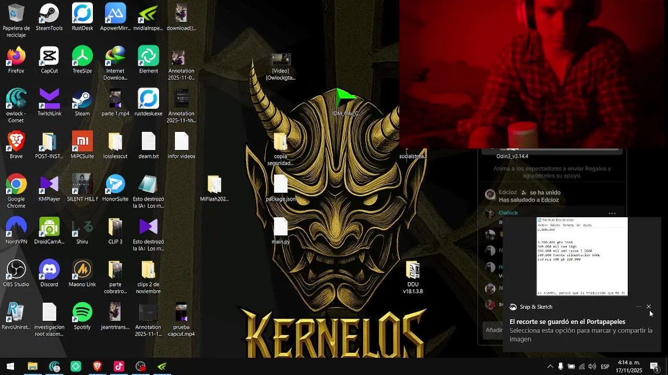This screenshot has height=375, width=668.
Task: Select the Brave desktop shortcut
Action: pos(16,145)
